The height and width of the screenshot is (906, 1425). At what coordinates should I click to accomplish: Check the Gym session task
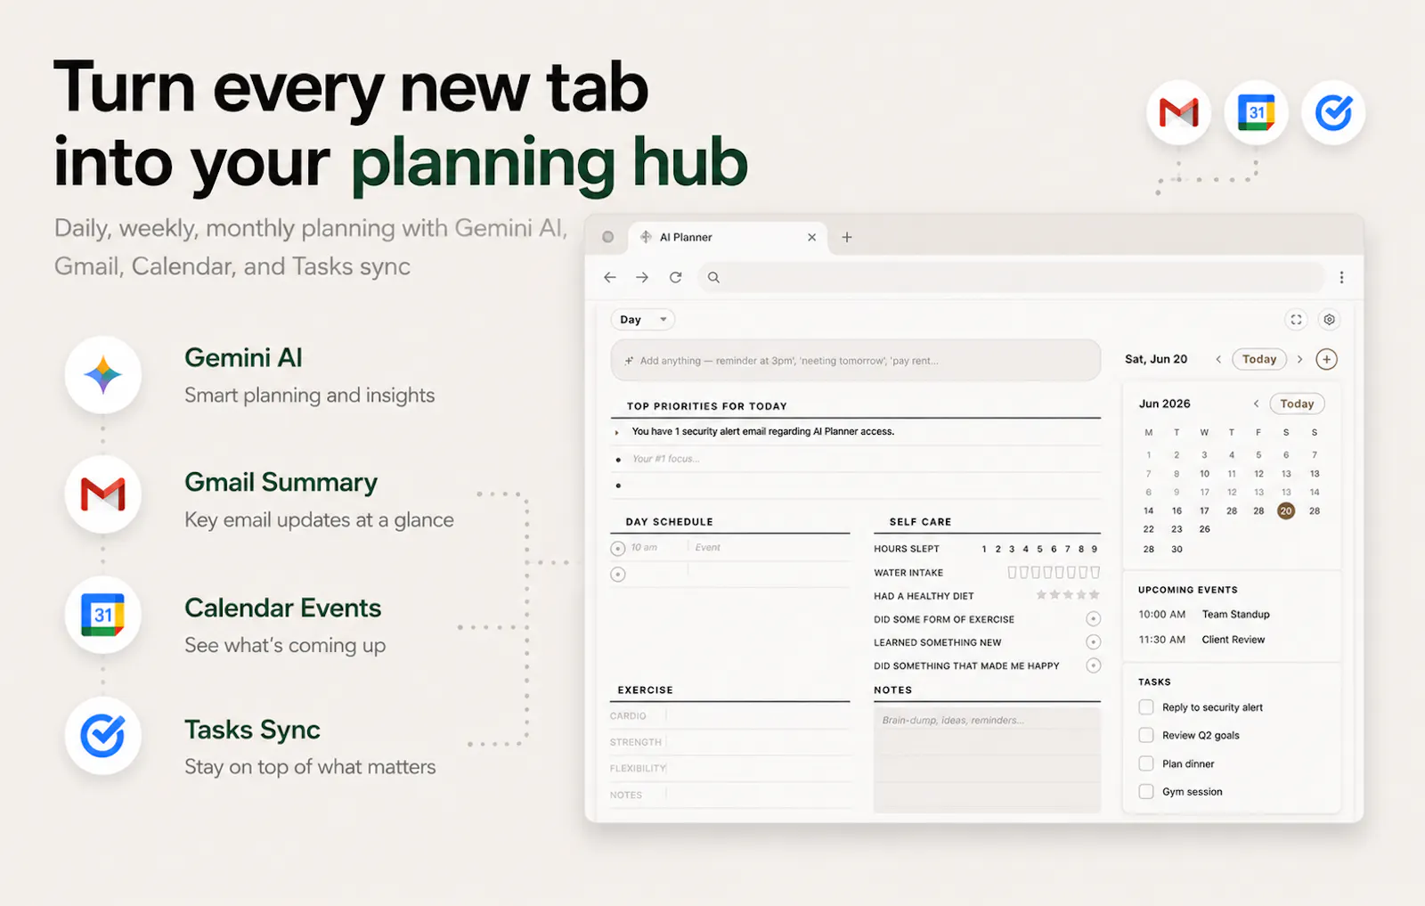pos(1146,791)
